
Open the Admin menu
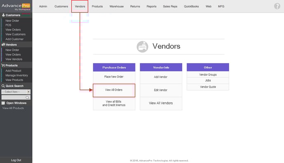pyautogui.click(x=43, y=6)
